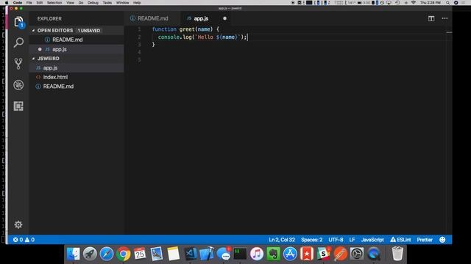Place cursor on the function greet line
Screen dimensions: 471x264
coord(185,29)
